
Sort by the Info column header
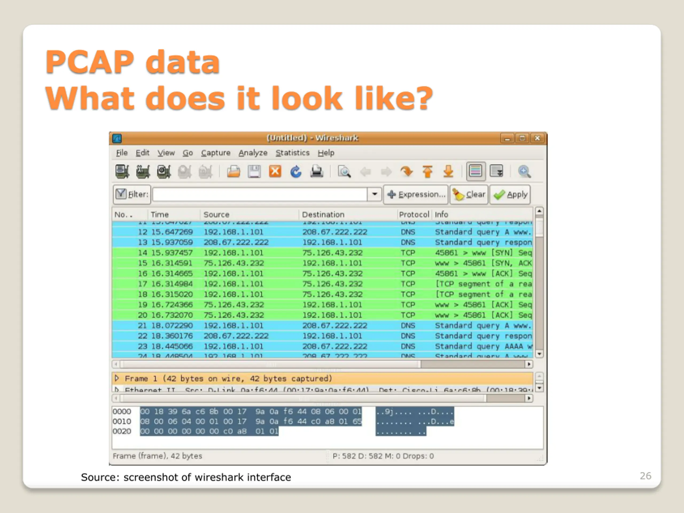coord(482,215)
